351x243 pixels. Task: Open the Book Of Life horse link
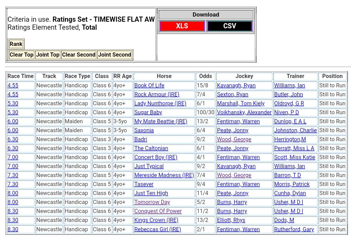[149, 86]
